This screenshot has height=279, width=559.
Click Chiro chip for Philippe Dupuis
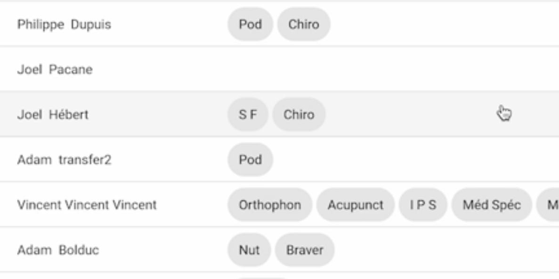(x=304, y=24)
